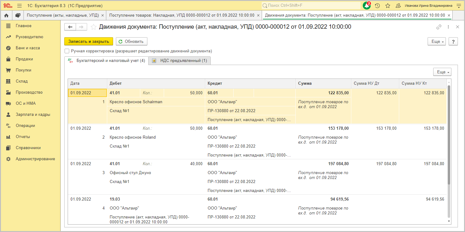This screenshot has width=465, height=232.
Task: Select the sum 94 619,56 in Сумма column
Action: click(x=323, y=199)
